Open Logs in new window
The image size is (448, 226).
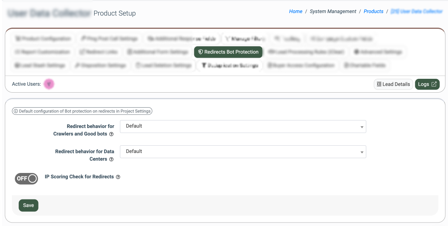(x=427, y=84)
